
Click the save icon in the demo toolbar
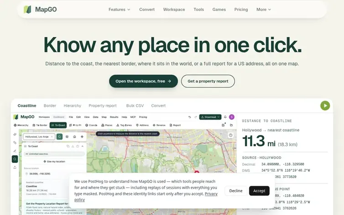tap(223, 125)
